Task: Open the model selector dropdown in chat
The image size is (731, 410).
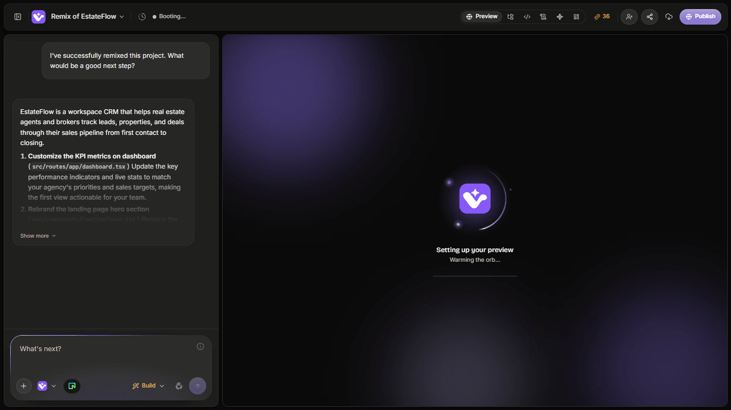Action: click(x=47, y=386)
